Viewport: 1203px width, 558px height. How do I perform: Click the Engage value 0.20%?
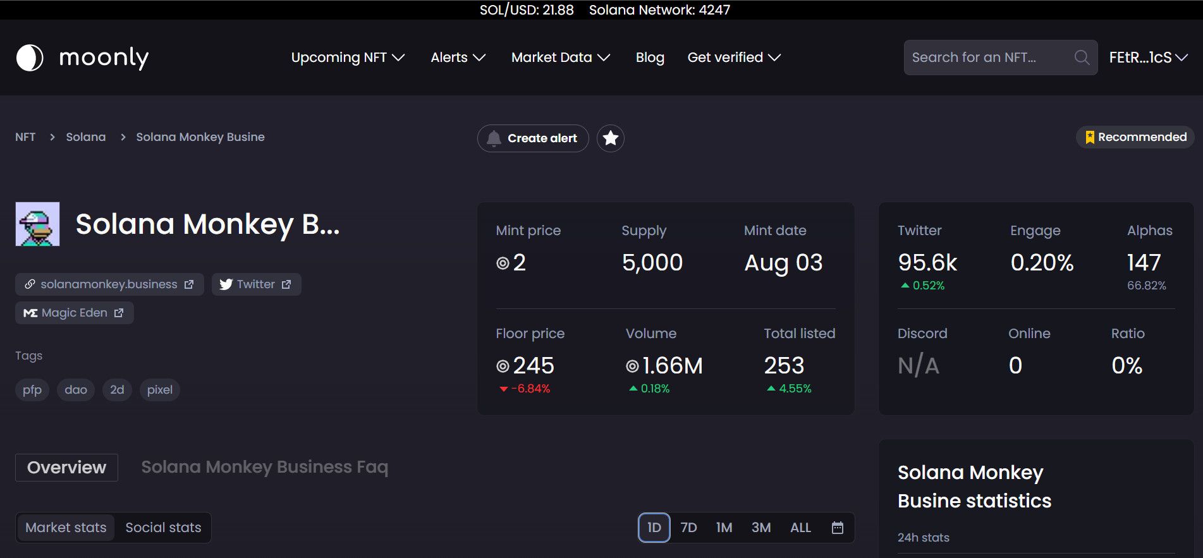click(x=1042, y=263)
